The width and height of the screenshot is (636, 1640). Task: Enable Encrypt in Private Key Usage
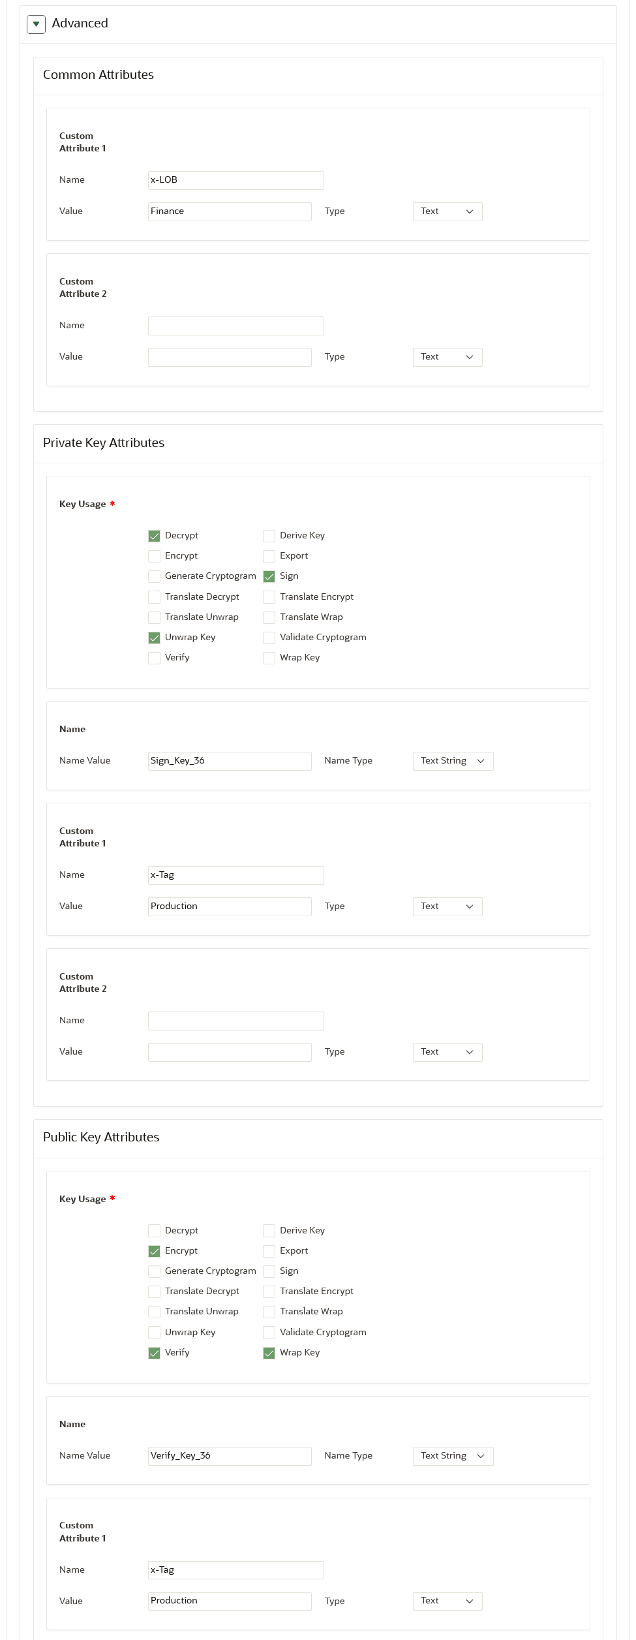(155, 556)
